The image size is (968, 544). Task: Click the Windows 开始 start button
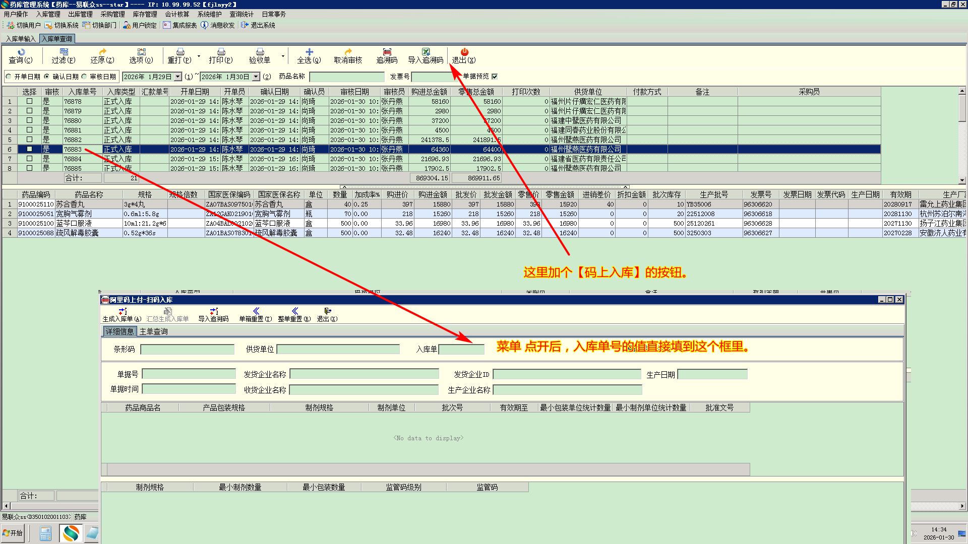(13, 533)
